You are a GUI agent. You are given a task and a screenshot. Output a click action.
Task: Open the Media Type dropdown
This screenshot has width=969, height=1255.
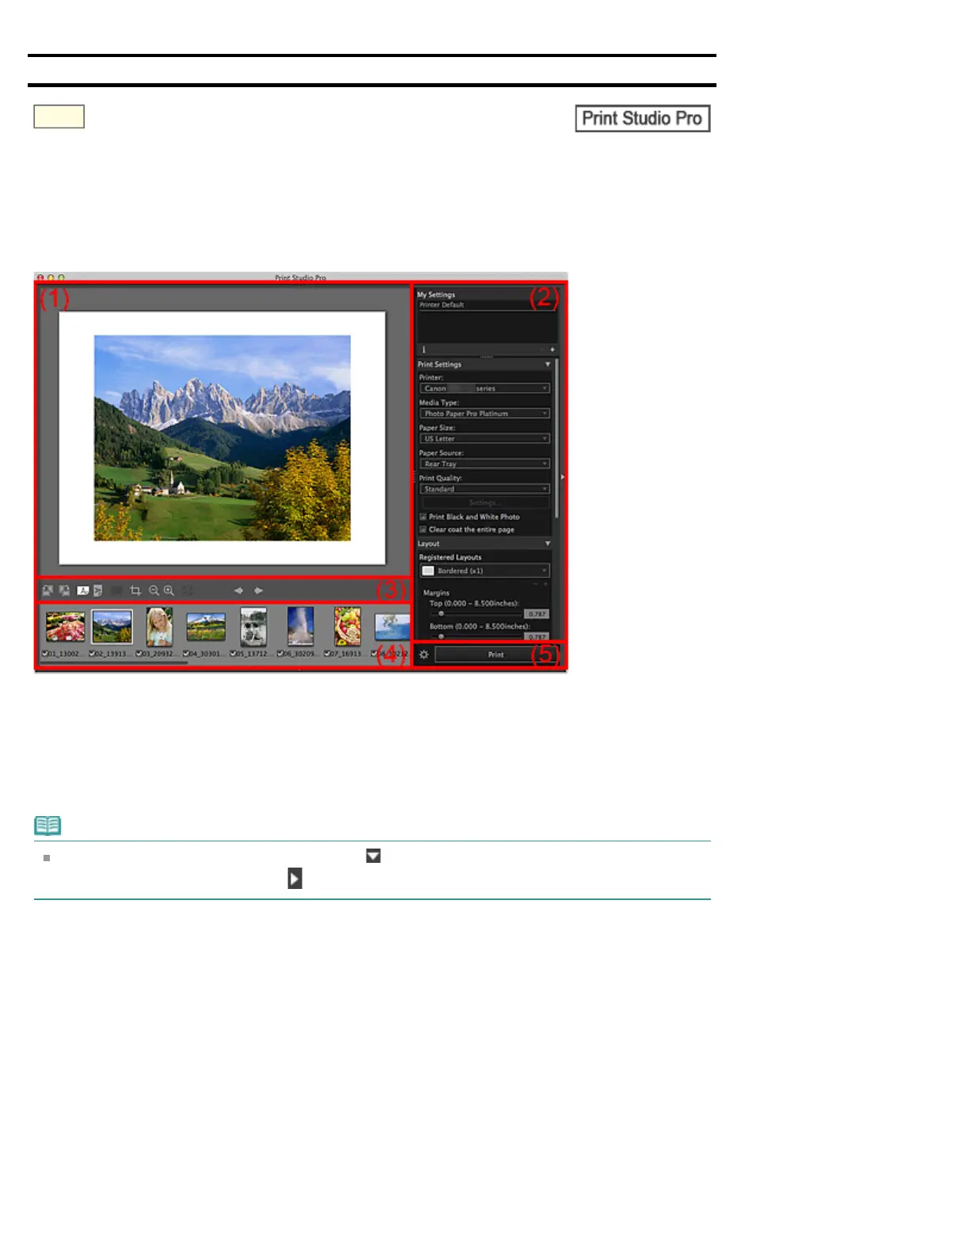484,414
